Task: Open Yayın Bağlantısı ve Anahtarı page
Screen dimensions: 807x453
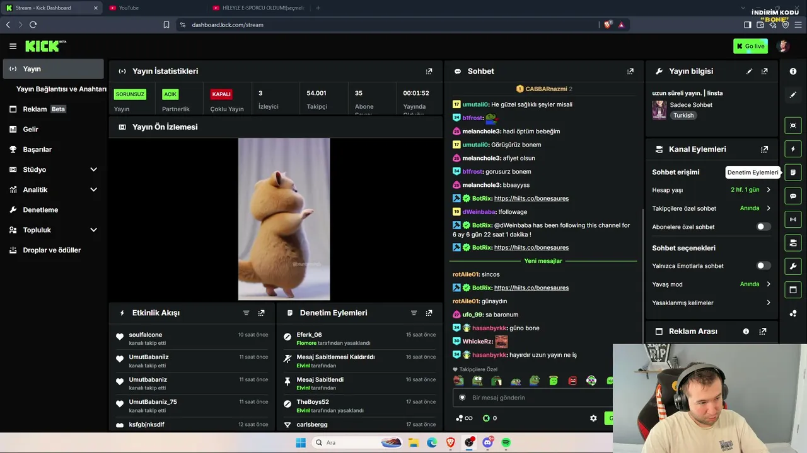Action: point(61,89)
